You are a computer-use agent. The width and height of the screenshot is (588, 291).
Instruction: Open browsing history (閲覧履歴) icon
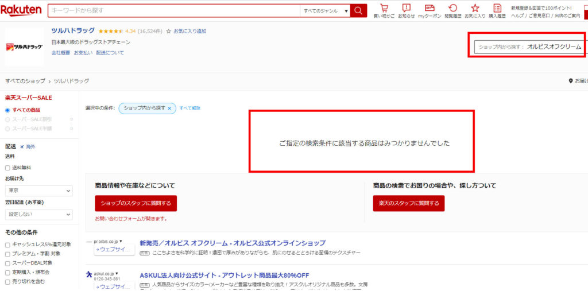[x=453, y=11]
